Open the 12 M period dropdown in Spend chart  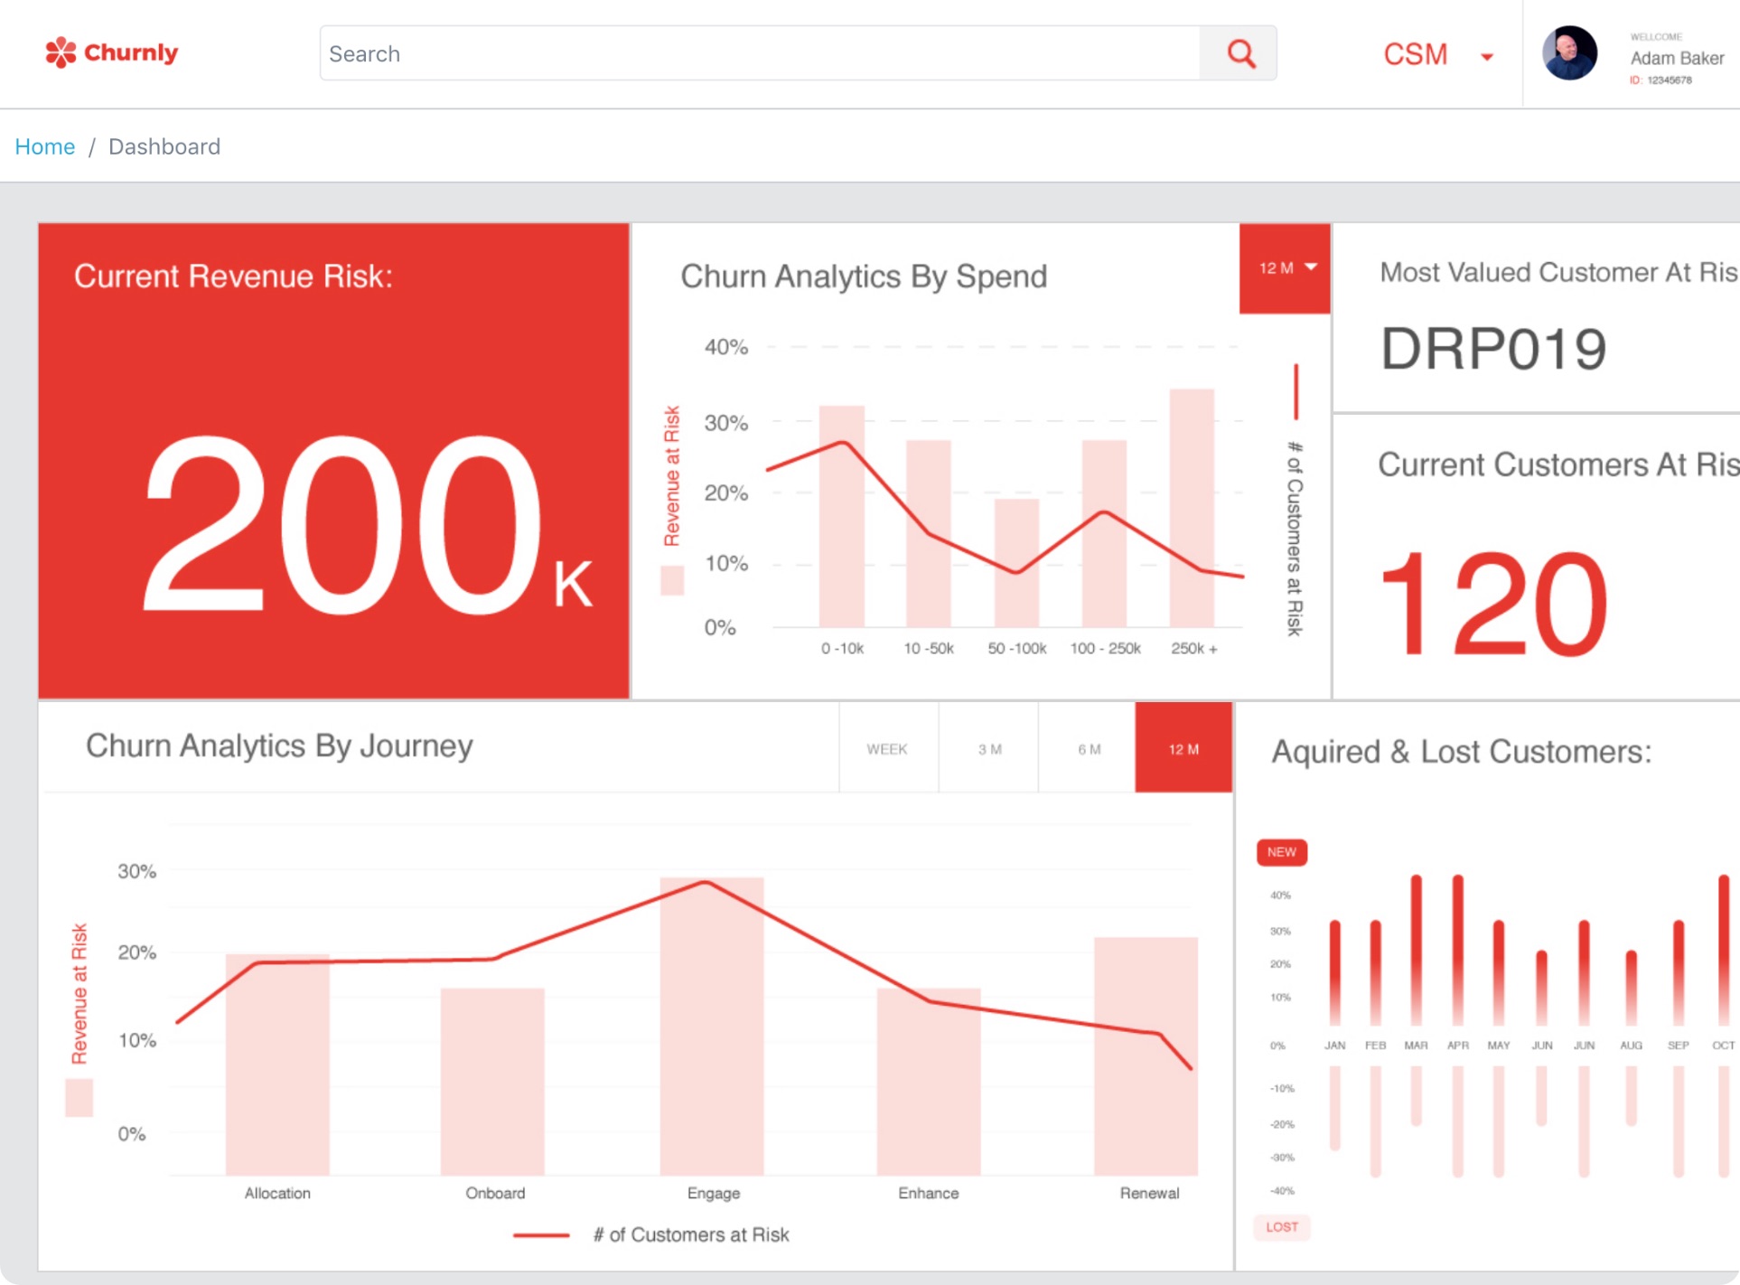(1285, 268)
